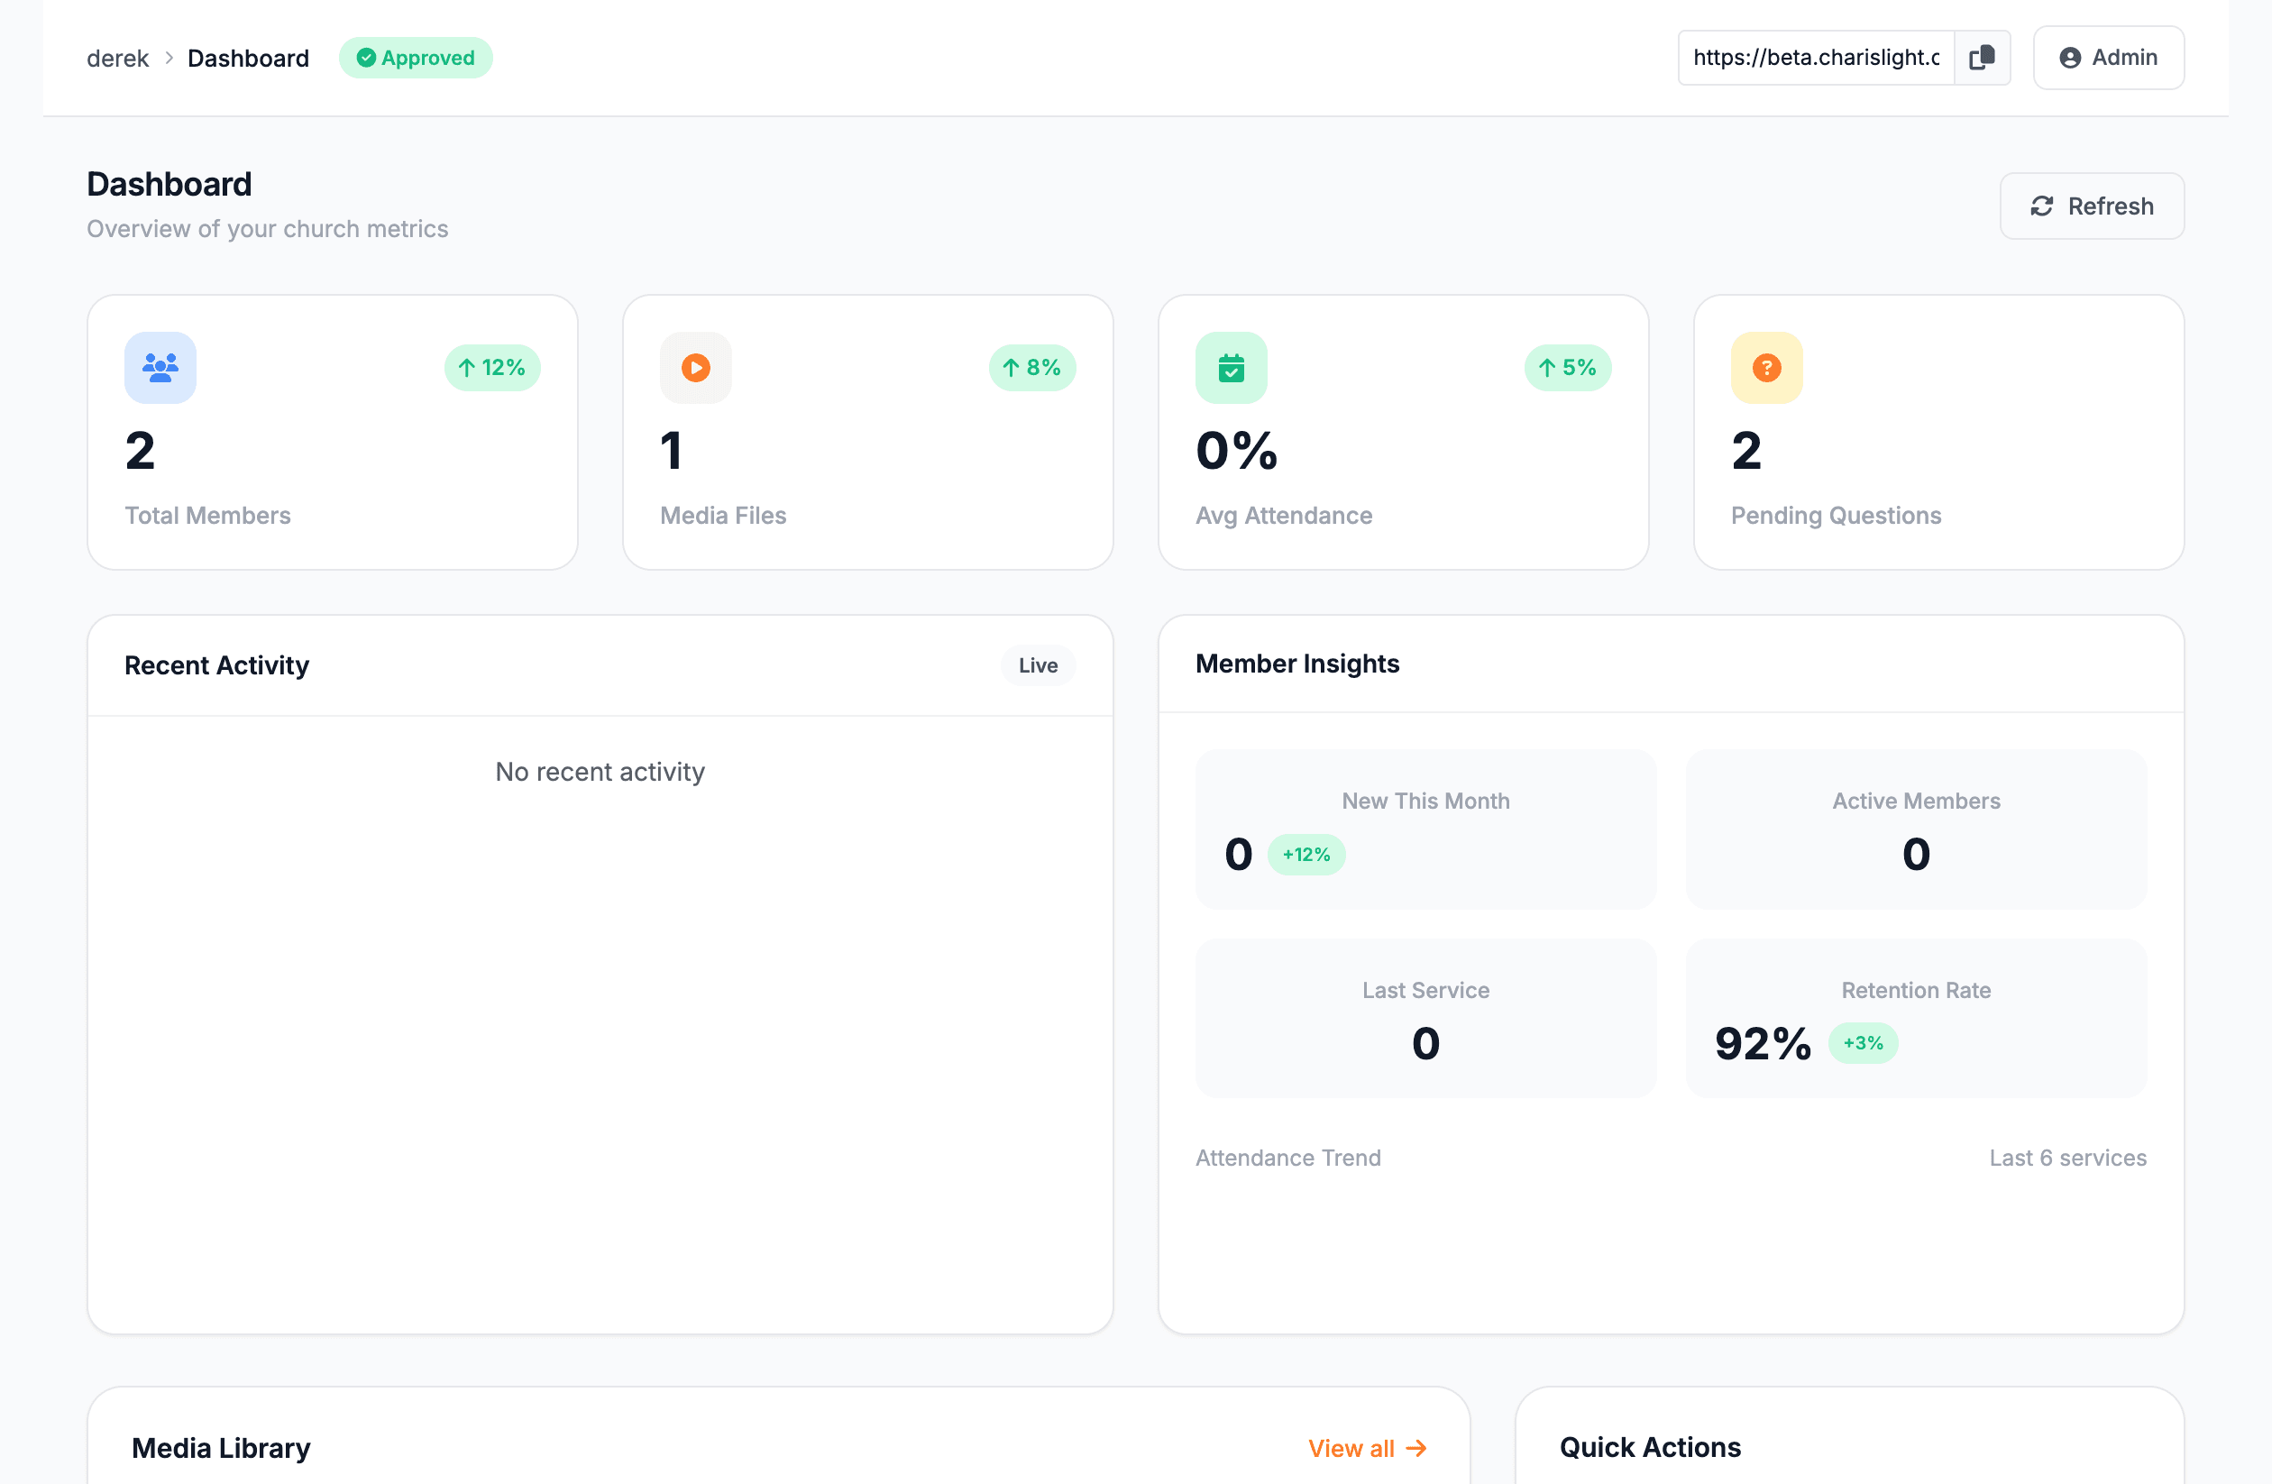Click the refresh arrows icon on Refresh button
Viewport: 2272px width, 1484px height.
click(x=2043, y=206)
